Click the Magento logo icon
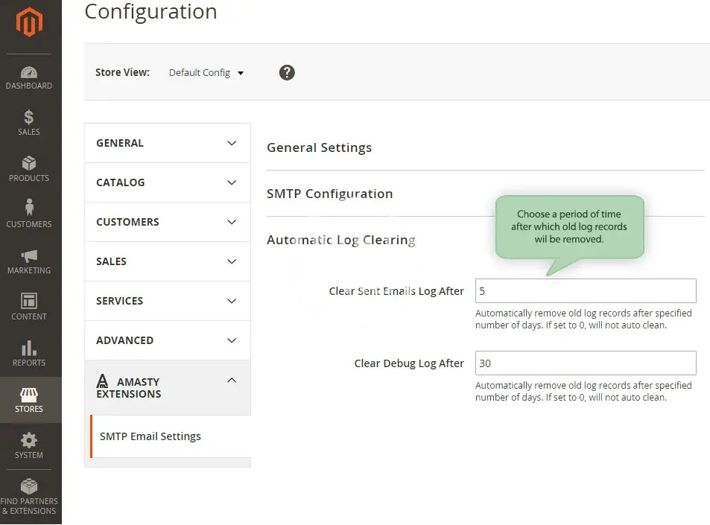The image size is (710, 525). [30, 22]
